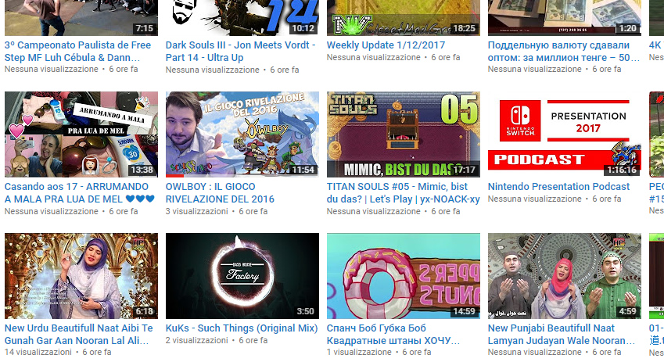Viewport: 664px width, 362px height.
Task: Play the Punjabi Naat thumbnail with 4:59 duration
Action: [565, 276]
